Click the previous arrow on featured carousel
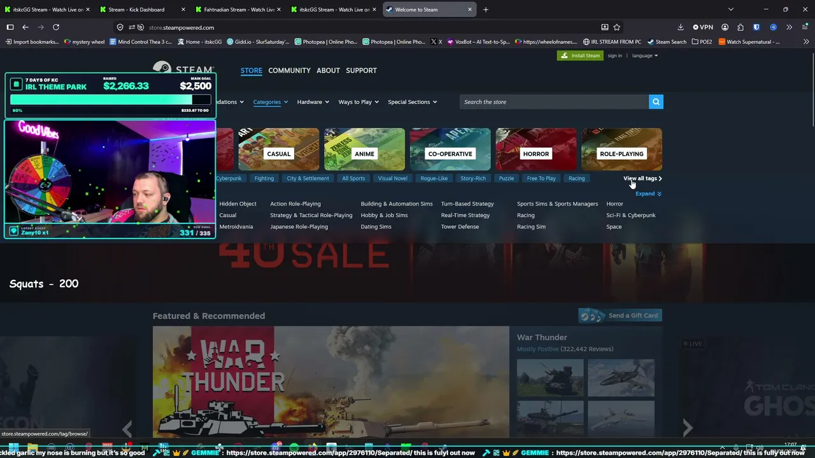The width and height of the screenshot is (815, 458). [x=127, y=428]
